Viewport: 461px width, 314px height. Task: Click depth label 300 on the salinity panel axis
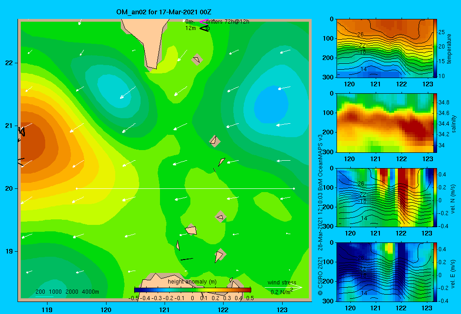click(x=329, y=152)
